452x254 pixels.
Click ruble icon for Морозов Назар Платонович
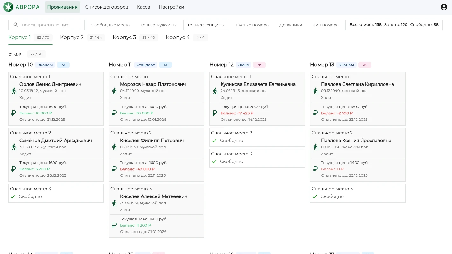click(x=114, y=113)
